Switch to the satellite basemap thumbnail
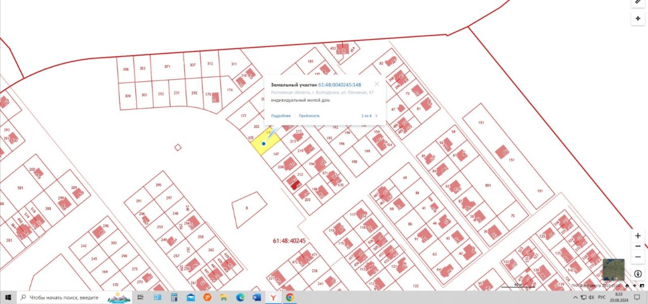 click(x=613, y=270)
